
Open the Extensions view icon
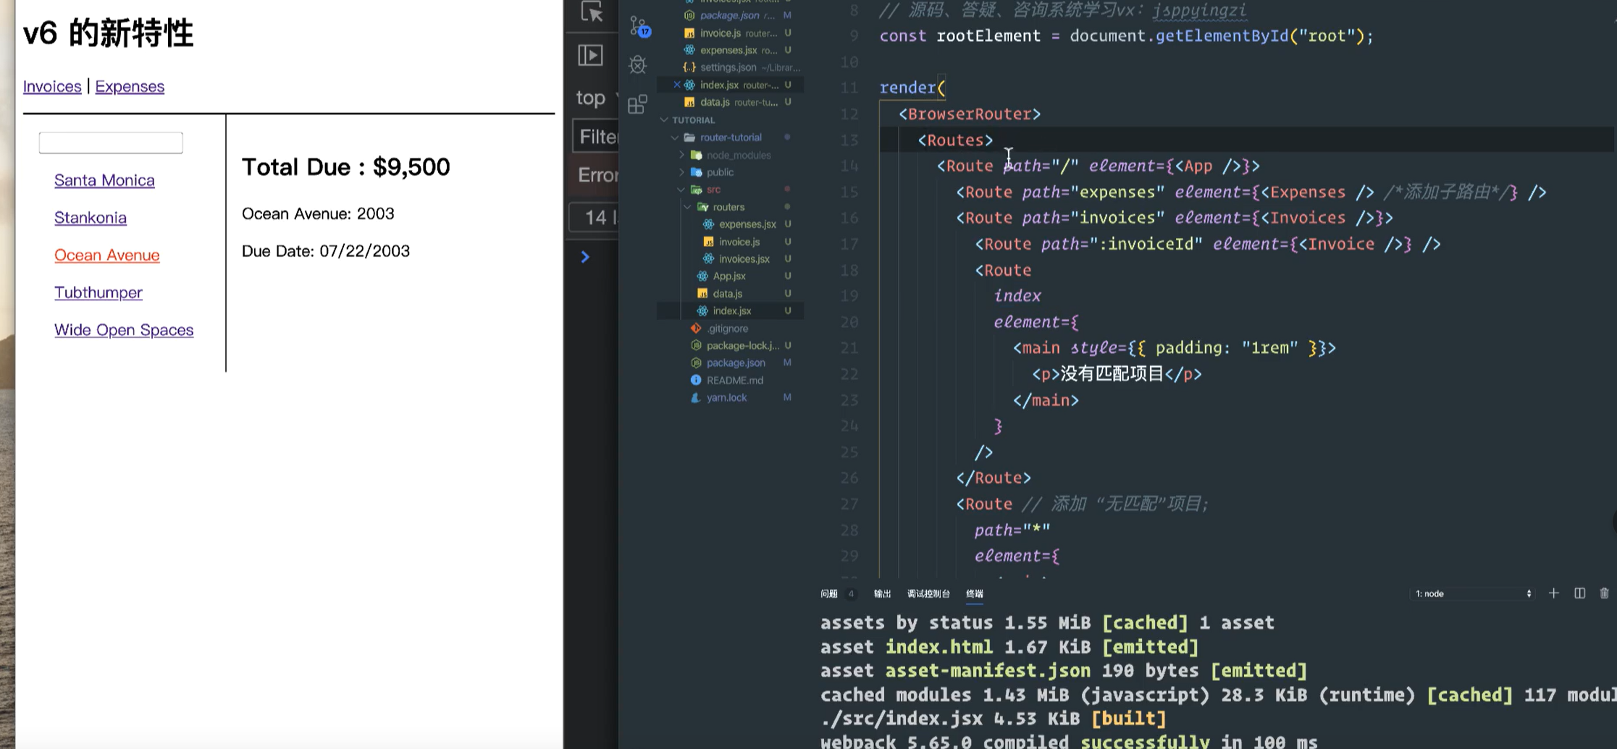tap(637, 104)
